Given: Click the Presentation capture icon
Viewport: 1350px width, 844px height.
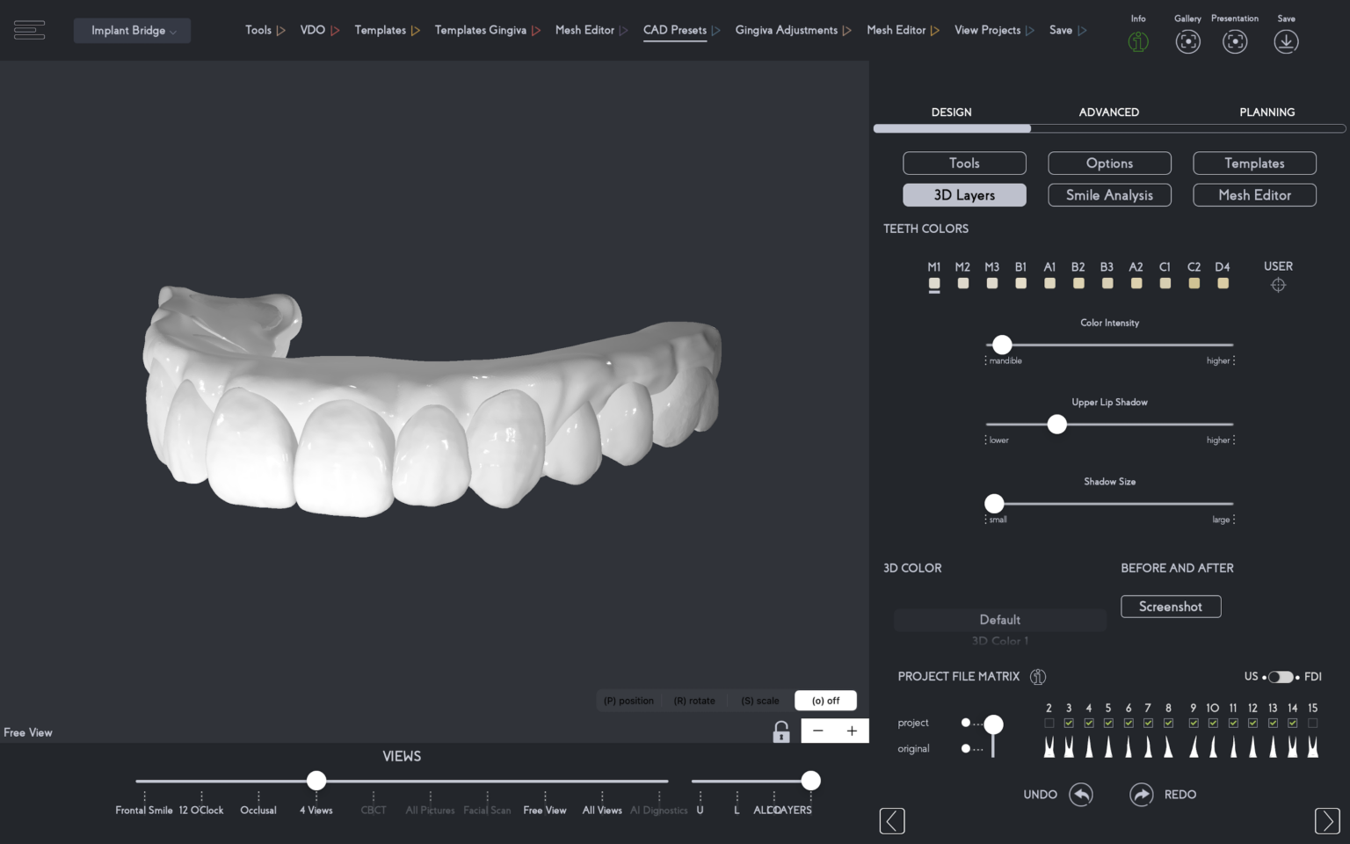Looking at the screenshot, I should [x=1235, y=40].
